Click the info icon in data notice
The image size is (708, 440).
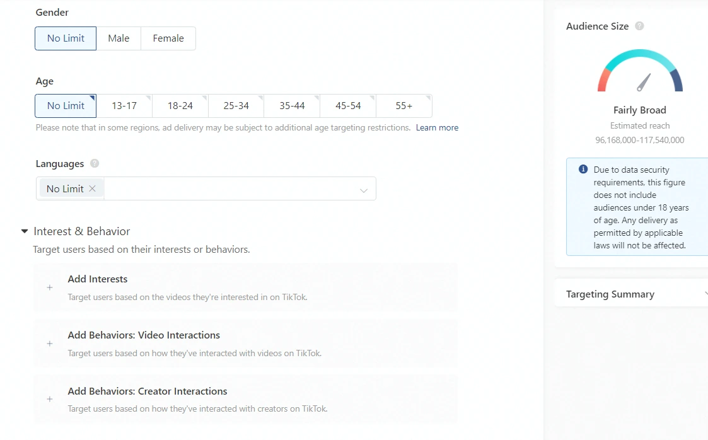tap(583, 170)
